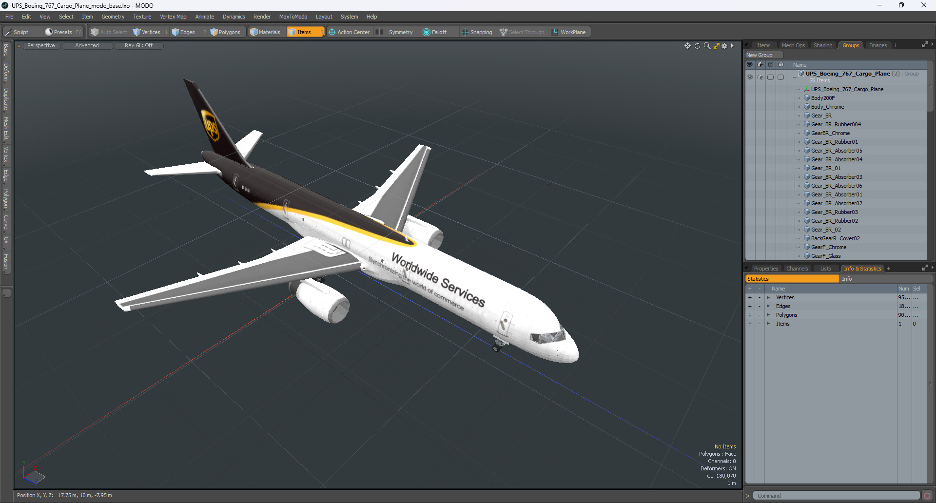This screenshot has height=503, width=936.
Task: Open the Deform vertical sidebar tab
Action: (6, 72)
